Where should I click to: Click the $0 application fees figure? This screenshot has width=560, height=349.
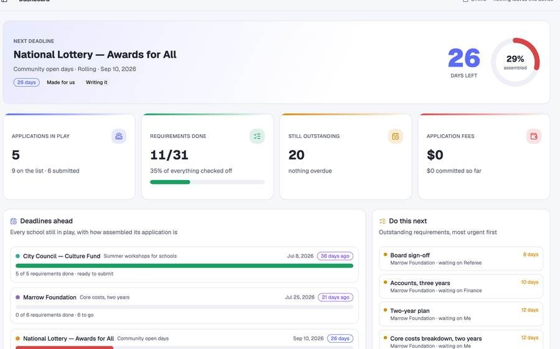coord(435,155)
